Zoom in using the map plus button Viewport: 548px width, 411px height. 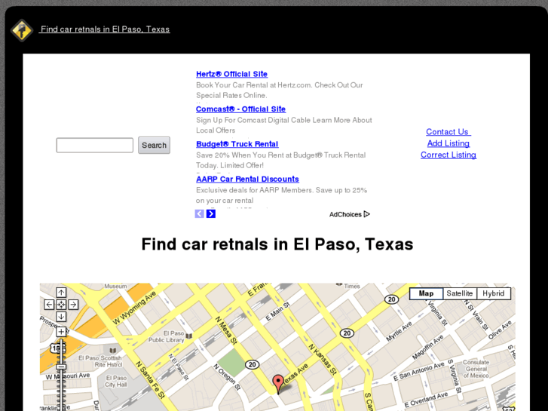coord(61,332)
